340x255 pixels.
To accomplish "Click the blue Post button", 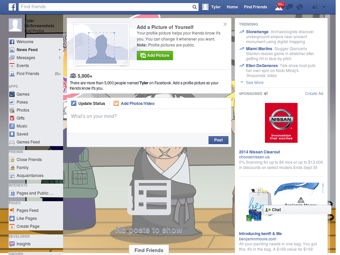I will [218, 140].
